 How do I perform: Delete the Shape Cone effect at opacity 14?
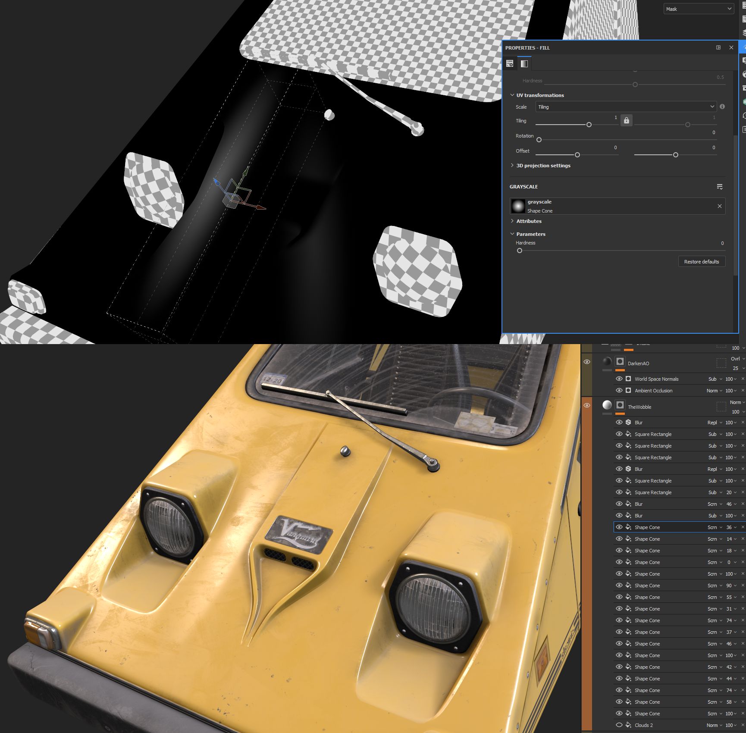click(x=743, y=539)
